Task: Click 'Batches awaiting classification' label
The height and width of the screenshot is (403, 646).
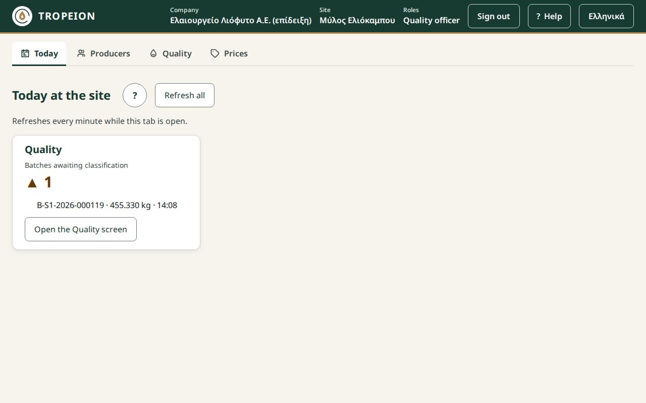Action: (76, 165)
